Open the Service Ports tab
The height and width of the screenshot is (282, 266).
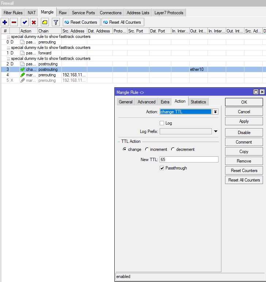click(x=83, y=13)
